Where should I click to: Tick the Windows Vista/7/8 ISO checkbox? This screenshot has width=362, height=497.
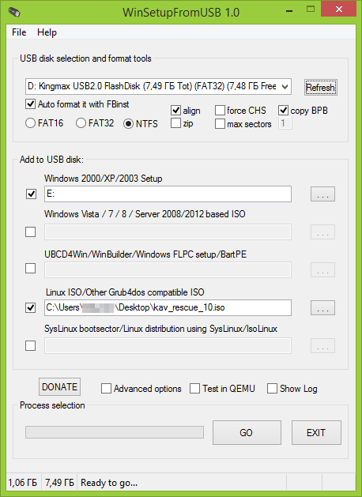(31, 232)
